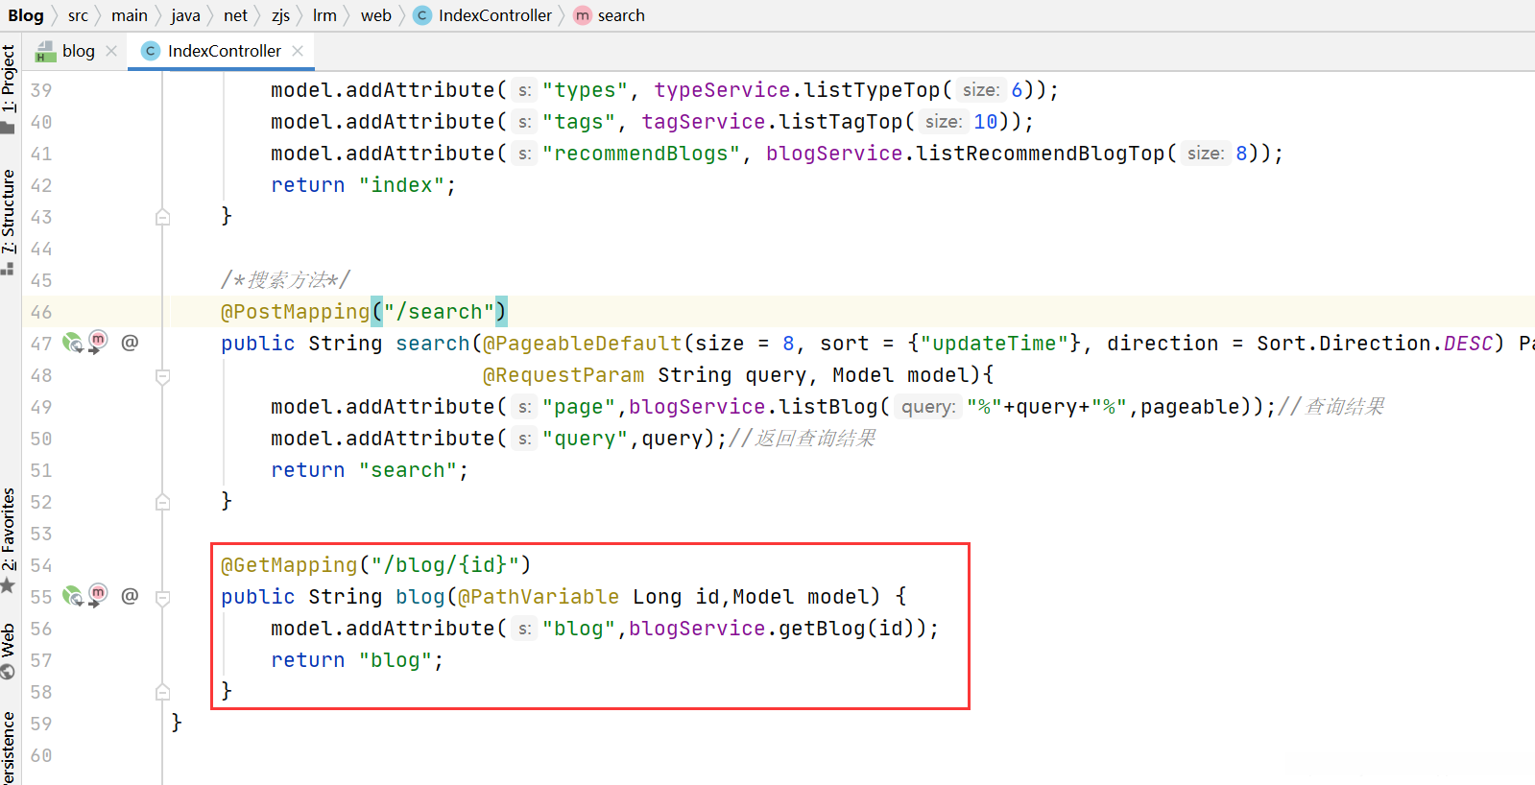Click the "index" return string

click(x=402, y=185)
